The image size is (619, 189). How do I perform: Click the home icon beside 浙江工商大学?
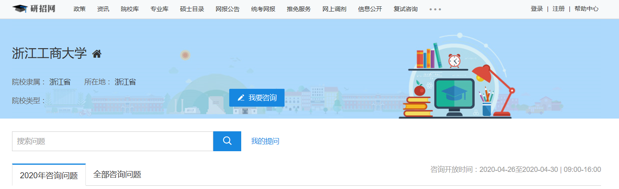pos(97,53)
